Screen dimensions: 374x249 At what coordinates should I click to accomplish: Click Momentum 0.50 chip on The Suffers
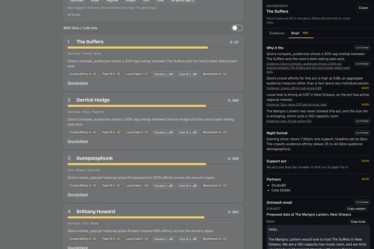215,74
